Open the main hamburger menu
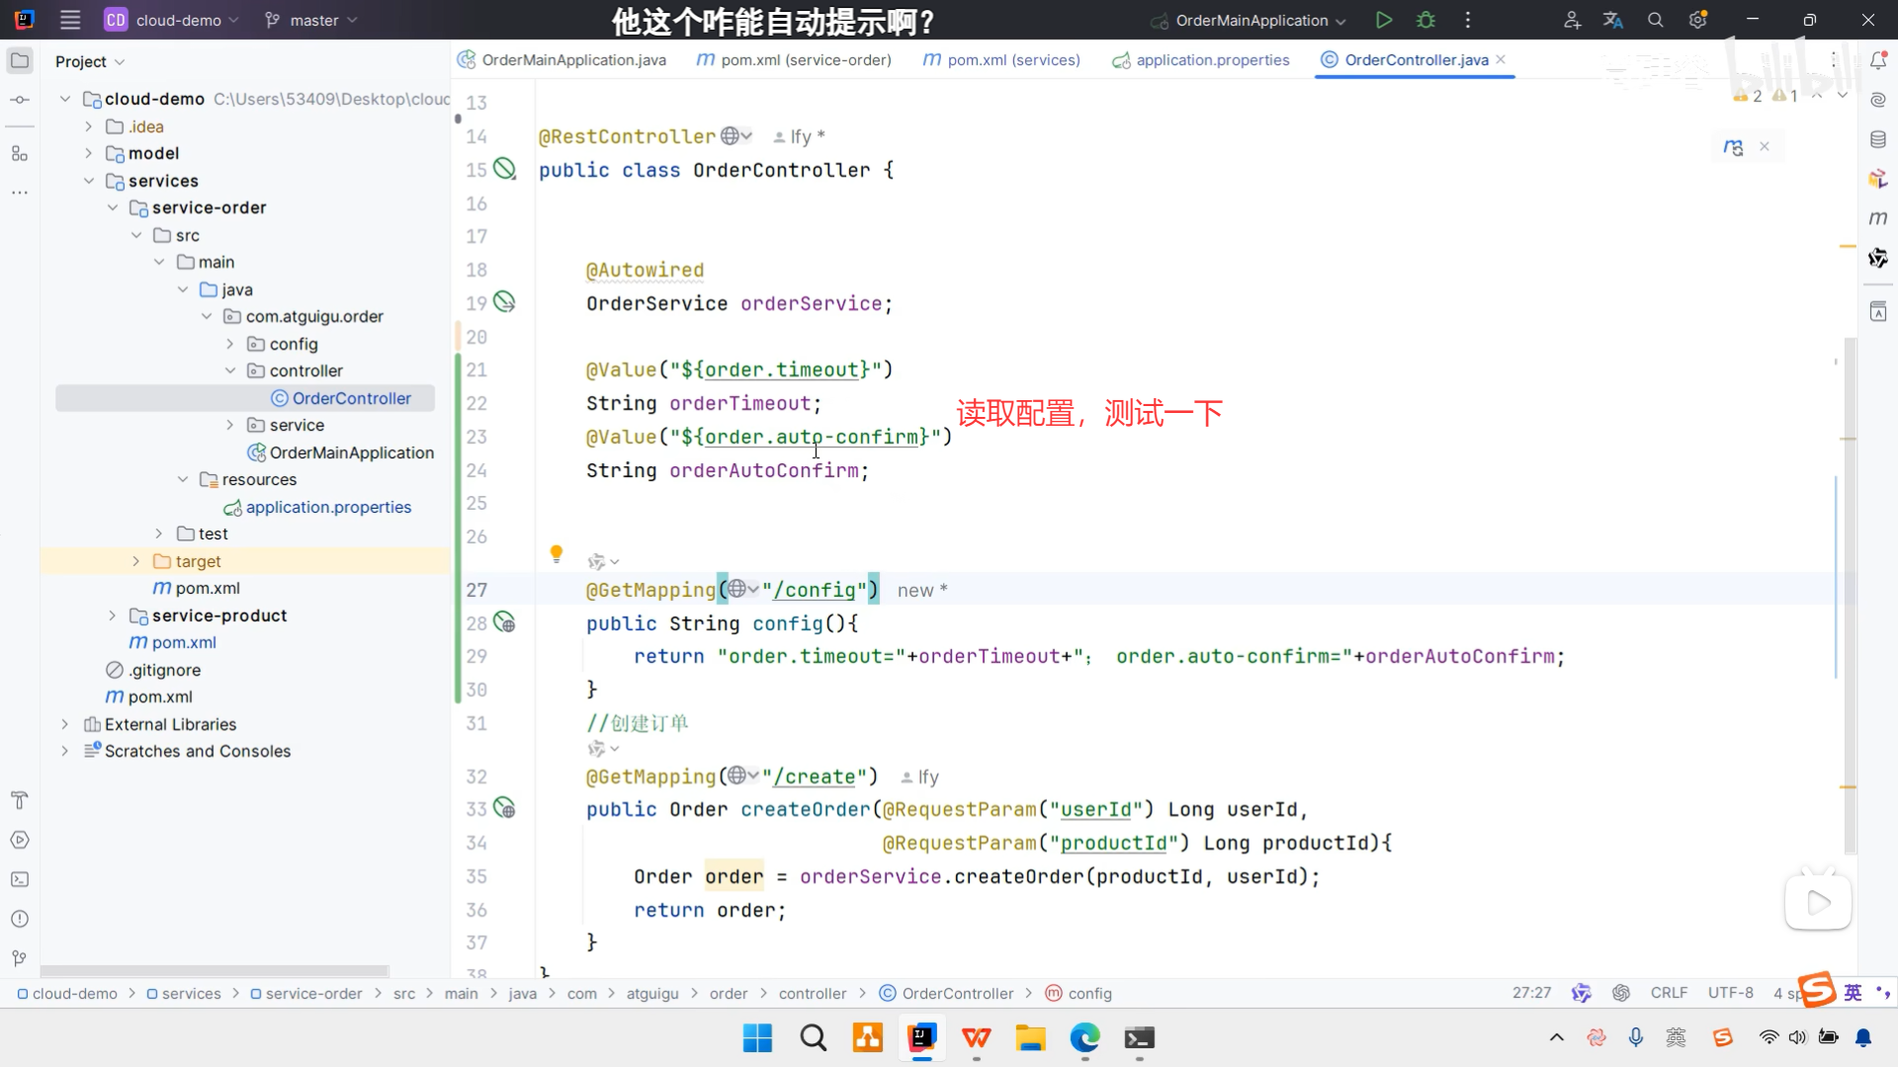 click(70, 20)
